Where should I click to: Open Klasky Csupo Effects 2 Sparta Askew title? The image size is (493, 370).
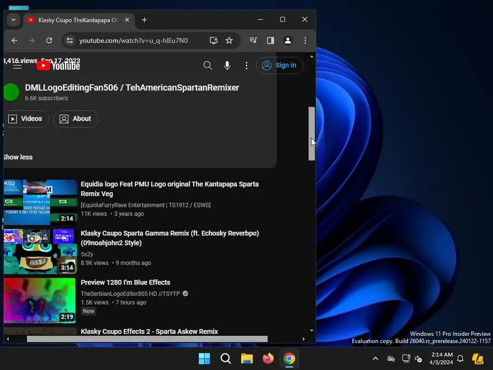click(x=149, y=331)
